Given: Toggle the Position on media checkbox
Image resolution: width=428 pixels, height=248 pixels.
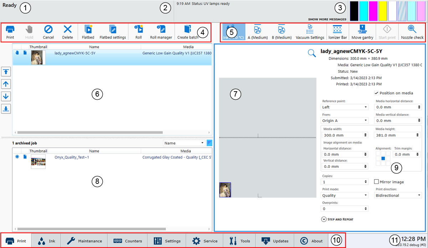Looking at the screenshot, I should [376, 93].
